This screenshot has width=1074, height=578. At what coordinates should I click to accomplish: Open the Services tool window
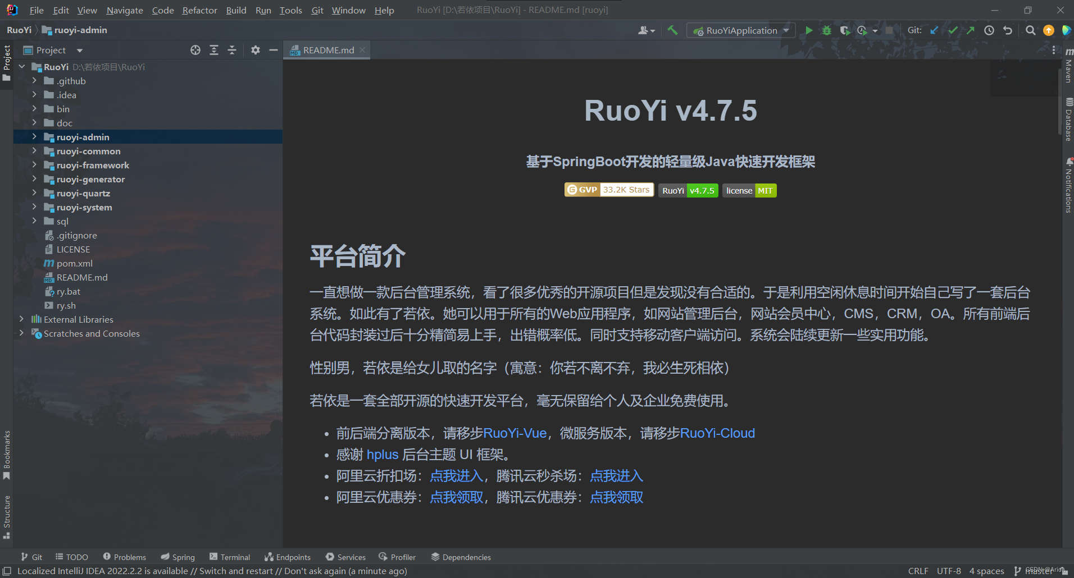coord(346,557)
